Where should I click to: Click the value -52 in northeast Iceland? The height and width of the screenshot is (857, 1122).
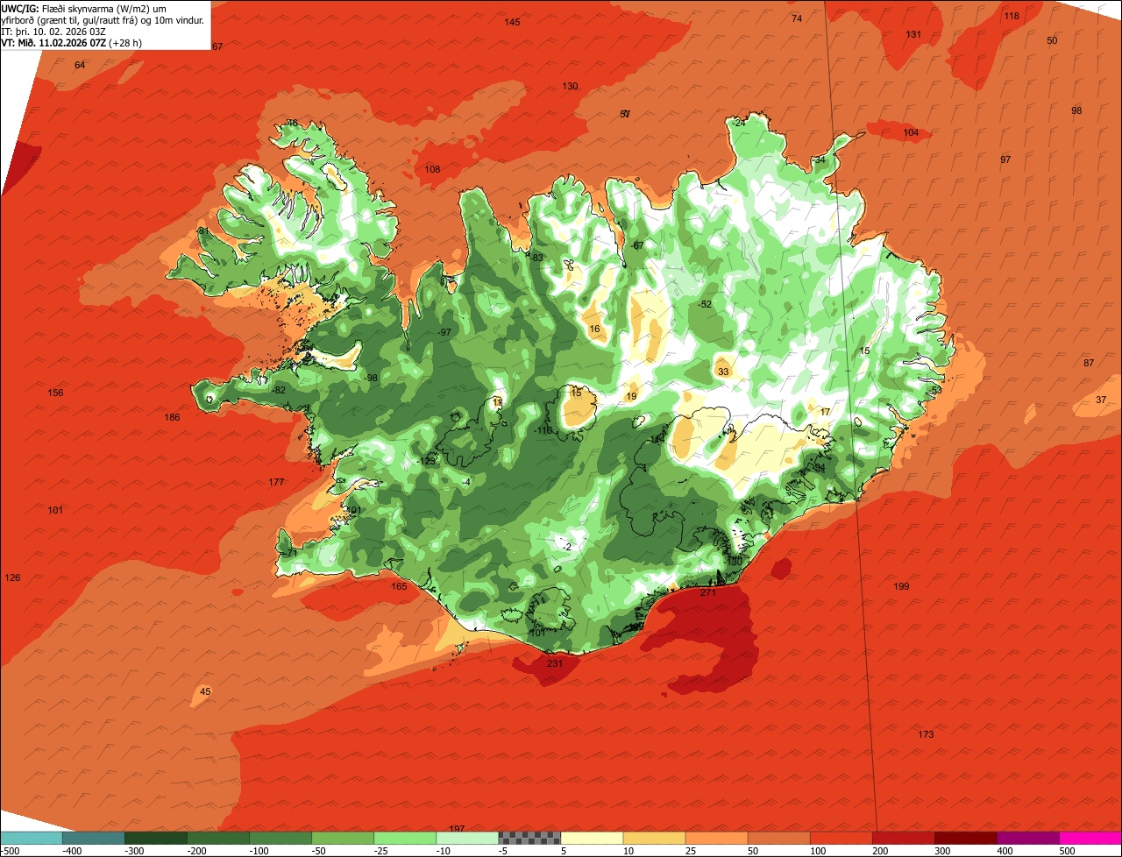(x=706, y=304)
